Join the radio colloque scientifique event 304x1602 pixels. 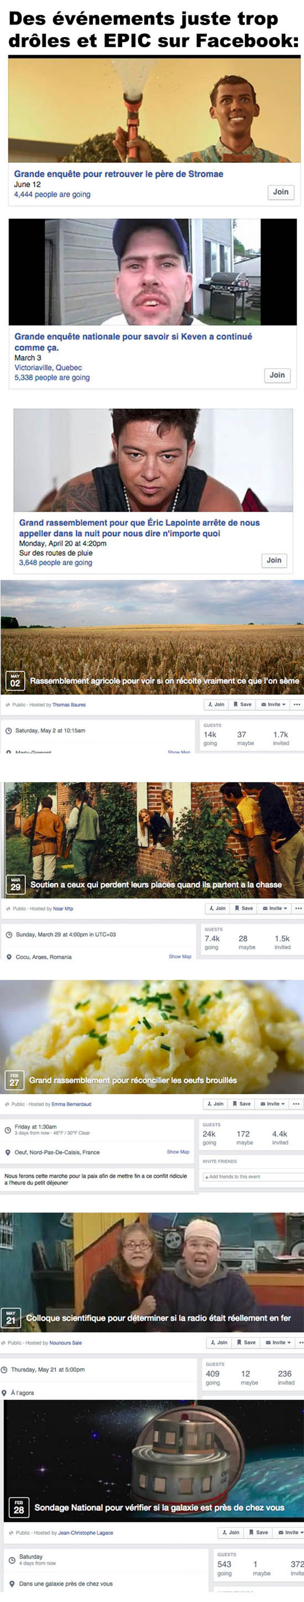click(218, 1342)
